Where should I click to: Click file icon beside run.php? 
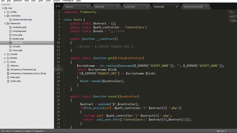click(x=10, y=47)
